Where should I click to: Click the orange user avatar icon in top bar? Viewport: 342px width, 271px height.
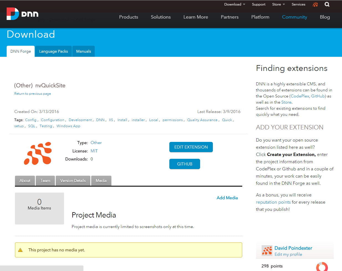tap(315, 4)
